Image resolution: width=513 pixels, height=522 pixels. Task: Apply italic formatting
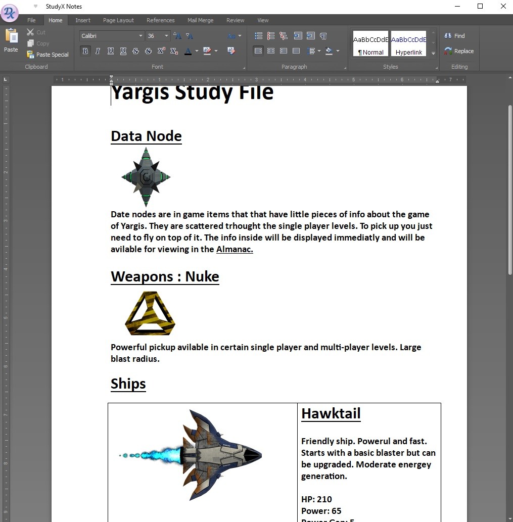(98, 51)
